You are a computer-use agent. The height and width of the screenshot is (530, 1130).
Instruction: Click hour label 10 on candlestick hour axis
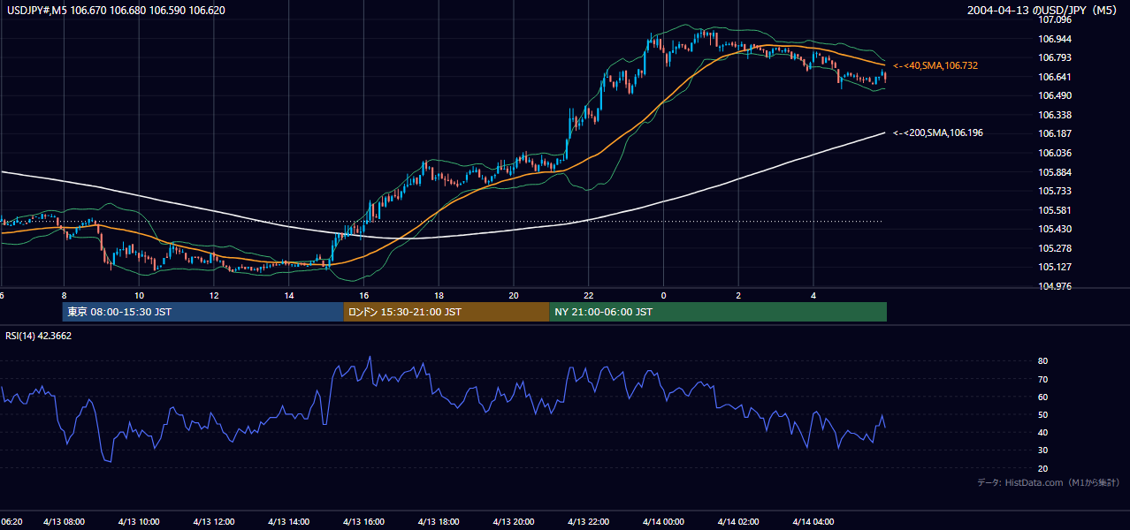(139, 295)
